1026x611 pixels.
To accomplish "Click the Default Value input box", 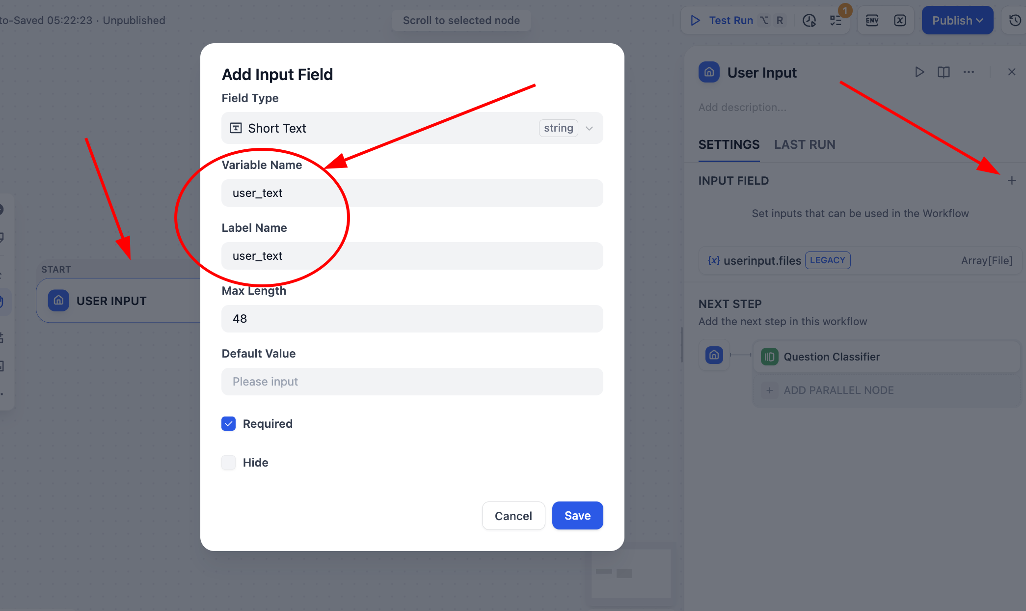I will (412, 382).
